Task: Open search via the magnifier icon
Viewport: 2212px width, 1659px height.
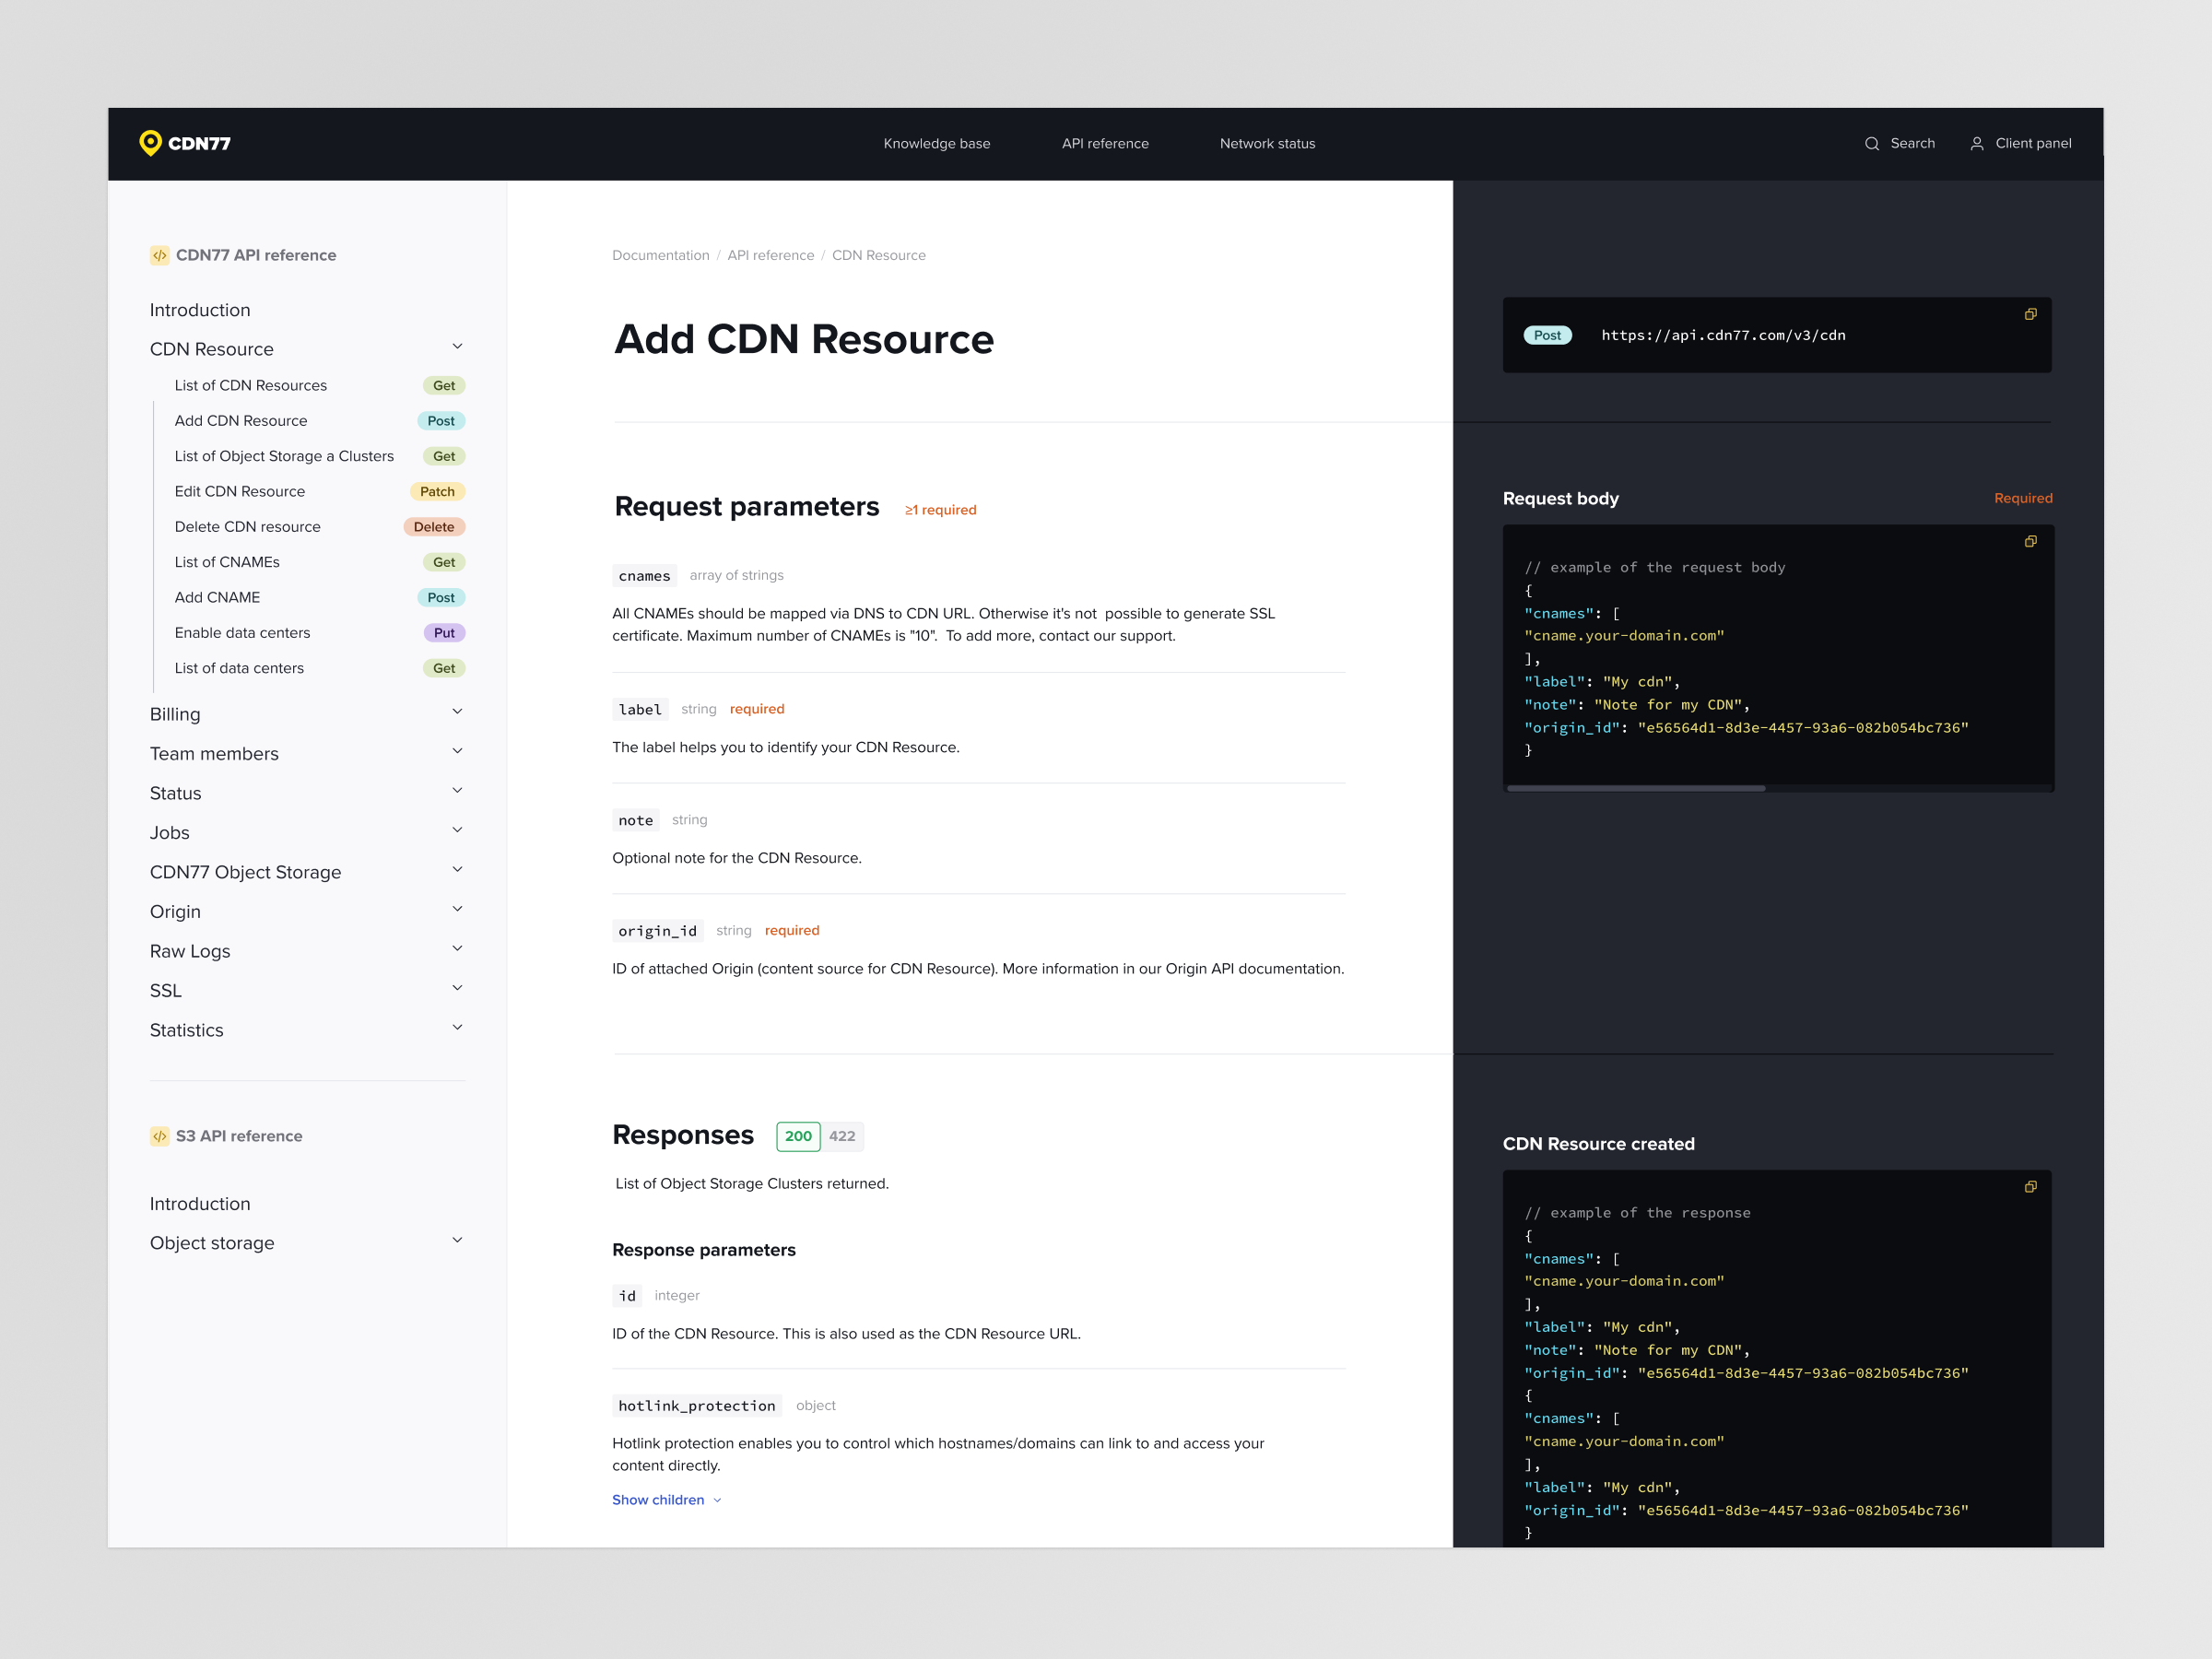Action: (x=1872, y=143)
